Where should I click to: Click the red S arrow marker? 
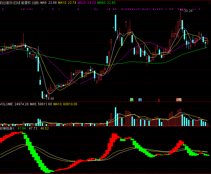[159, 100]
